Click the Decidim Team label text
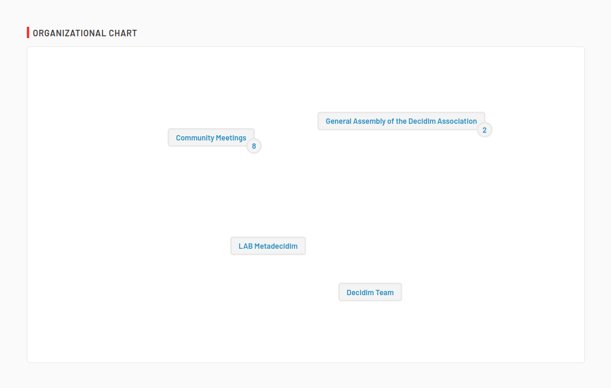The height and width of the screenshot is (388, 611). click(x=370, y=293)
